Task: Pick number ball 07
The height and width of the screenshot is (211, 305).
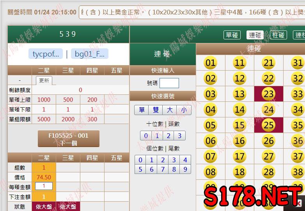Action: pyautogui.click(x=210, y=156)
